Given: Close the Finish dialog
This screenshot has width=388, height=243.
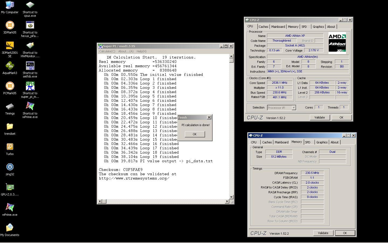Looking at the screenshot, I should tap(209, 117).
